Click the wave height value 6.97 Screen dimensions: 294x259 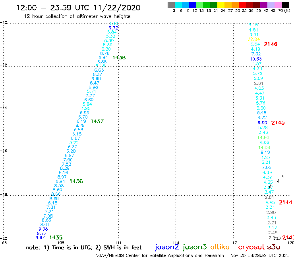point(70,155)
